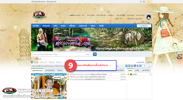
Task: Open the กระทู้ search type dropdown
Action: 88,54
